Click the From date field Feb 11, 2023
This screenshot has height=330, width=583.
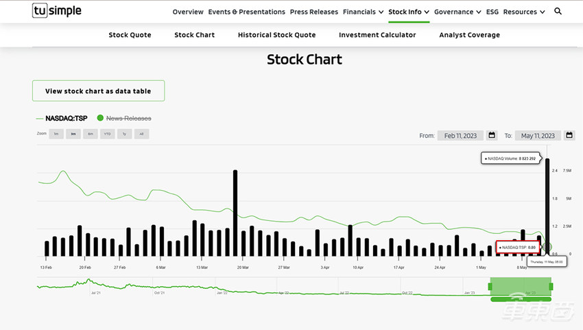coord(460,136)
